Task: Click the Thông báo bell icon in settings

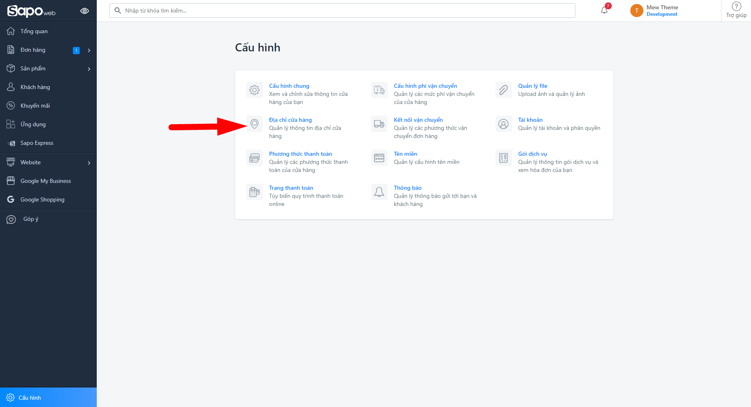Action: pyautogui.click(x=379, y=192)
